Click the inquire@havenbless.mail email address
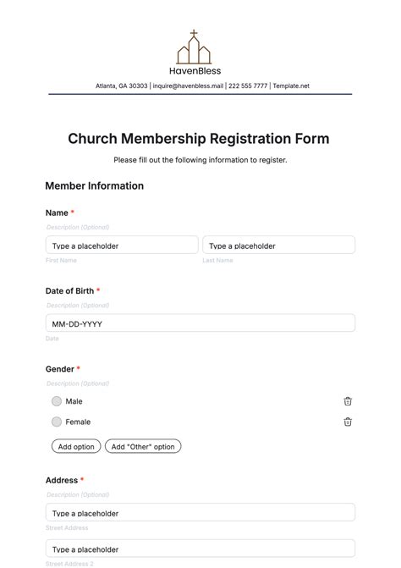The width and height of the screenshot is (401, 568). coord(188,85)
